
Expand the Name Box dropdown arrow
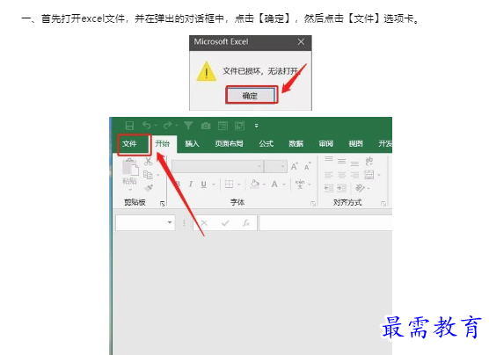pyautogui.click(x=170, y=222)
